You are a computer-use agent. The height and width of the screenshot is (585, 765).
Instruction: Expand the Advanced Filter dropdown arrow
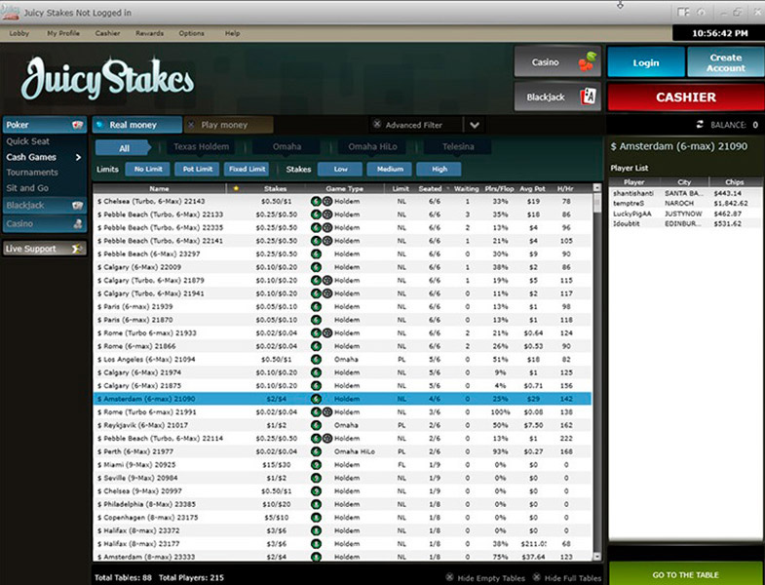click(475, 125)
